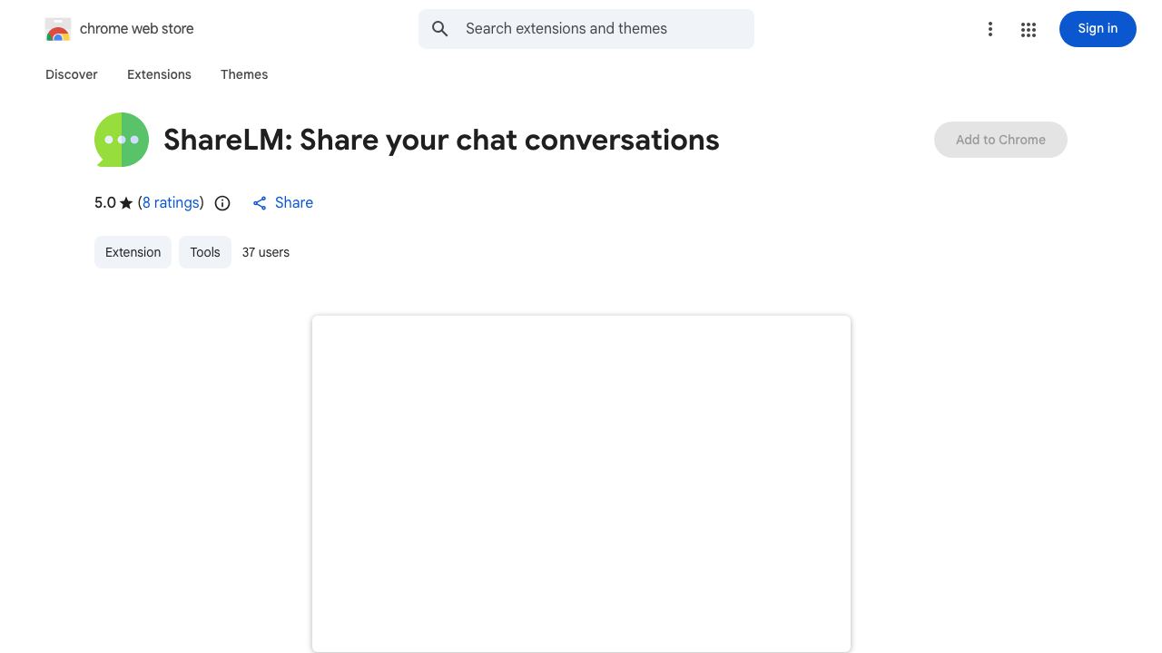Click the Chrome Web Store logo icon
The height and width of the screenshot is (653, 1162).
[58, 29]
